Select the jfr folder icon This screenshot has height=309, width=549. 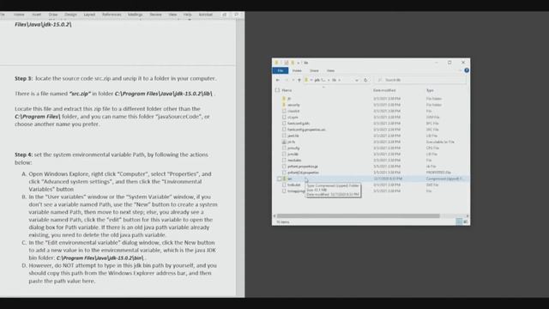[284, 99]
